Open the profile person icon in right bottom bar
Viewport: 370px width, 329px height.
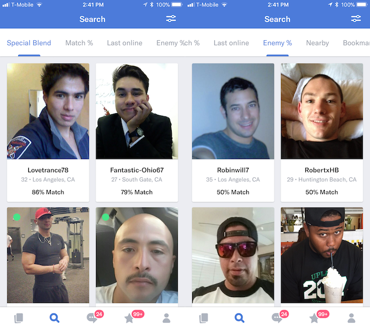(x=351, y=318)
